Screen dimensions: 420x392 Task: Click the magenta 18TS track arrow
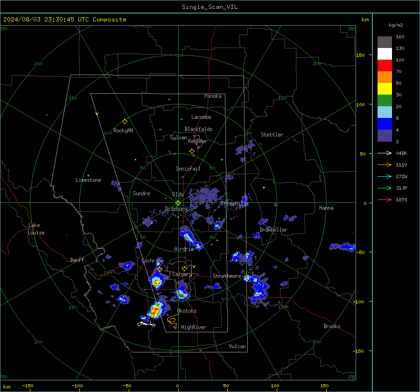(385, 199)
